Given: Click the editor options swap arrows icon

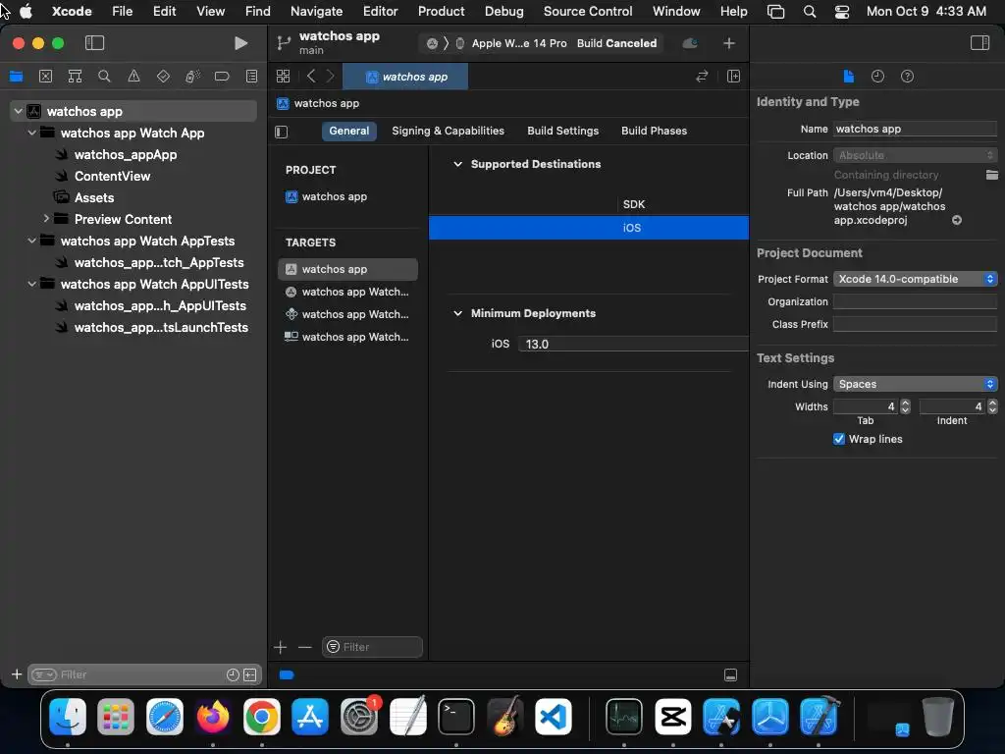Looking at the screenshot, I should (x=702, y=77).
